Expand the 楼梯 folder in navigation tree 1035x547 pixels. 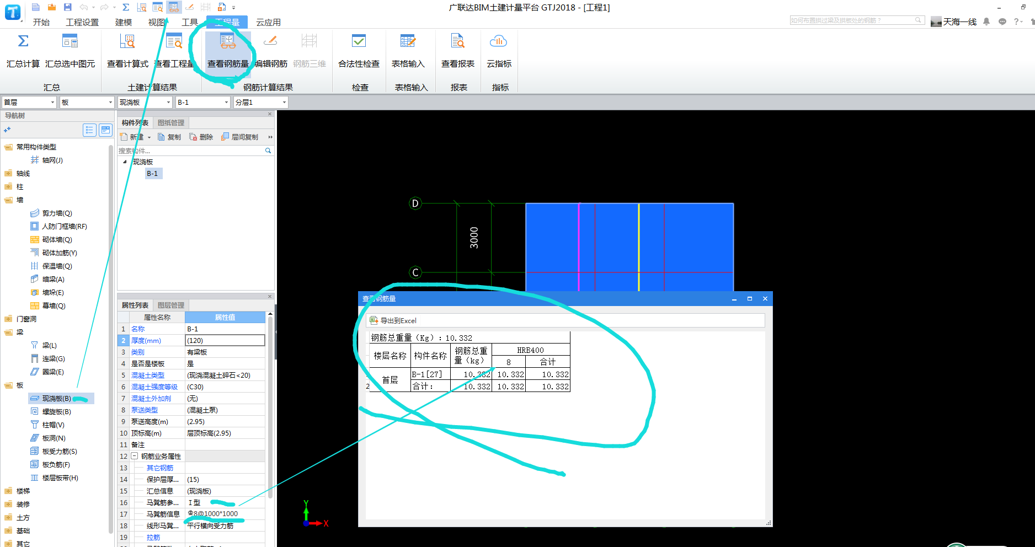click(x=8, y=491)
